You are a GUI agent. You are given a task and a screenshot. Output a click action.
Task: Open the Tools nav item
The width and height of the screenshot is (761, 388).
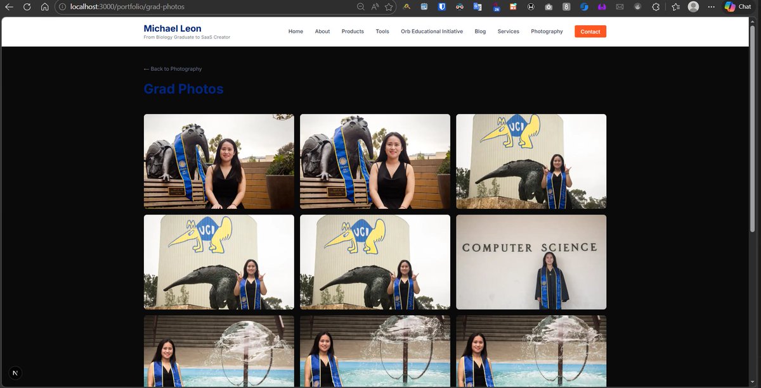tap(382, 32)
